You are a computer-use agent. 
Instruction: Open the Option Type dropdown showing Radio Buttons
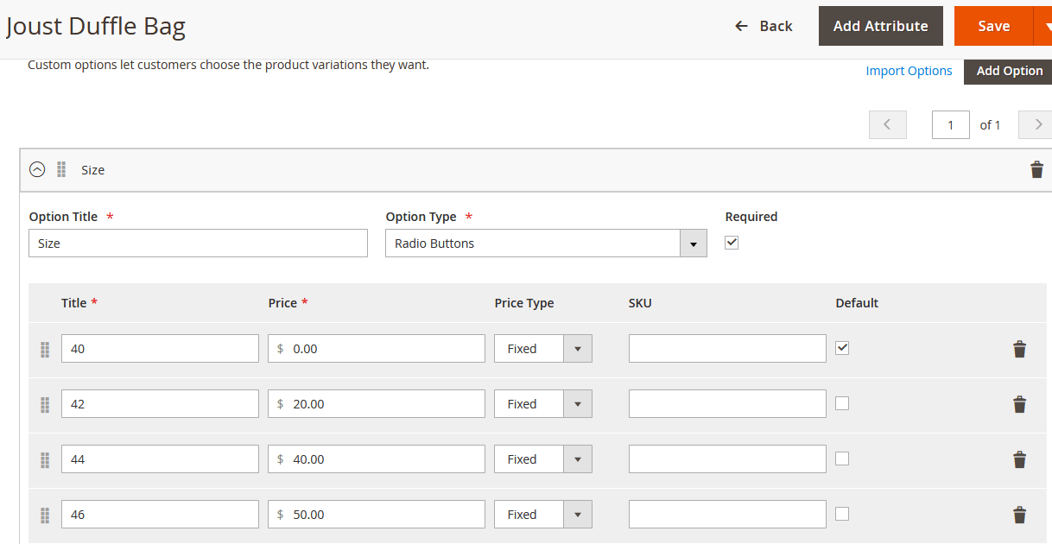(x=694, y=243)
